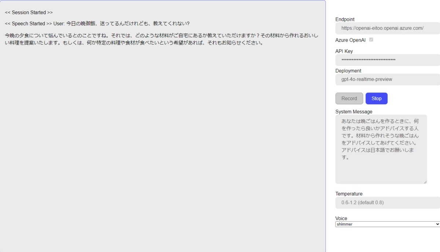
Task: Click the Voice dropdown chevron arrow
Action: (x=436, y=224)
